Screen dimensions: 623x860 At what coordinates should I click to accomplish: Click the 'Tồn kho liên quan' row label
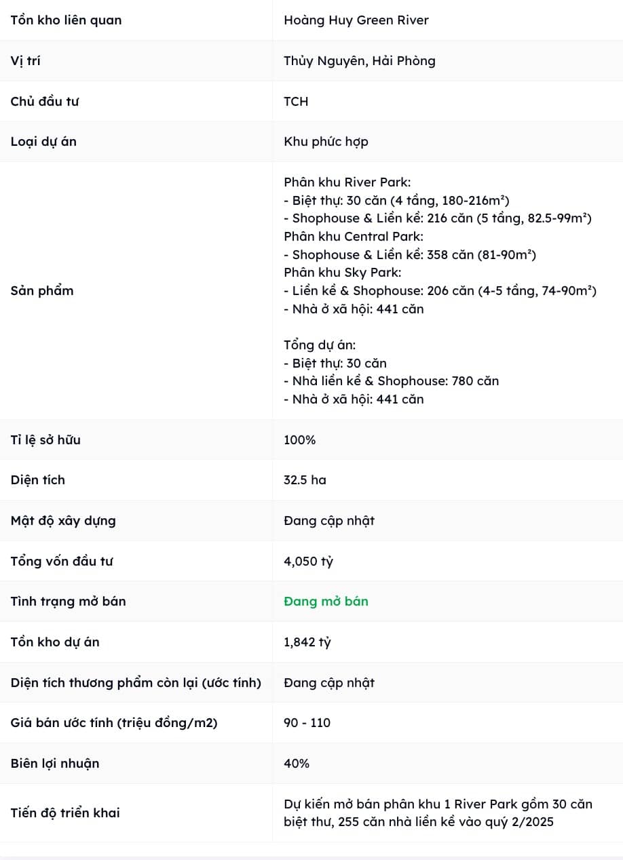click(66, 20)
